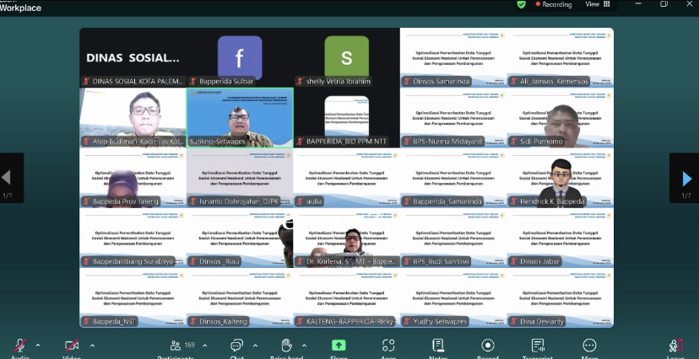The height and width of the screenshot is (359, 699).
Task: Click the Leave meeting icon
Action: pyautogui.click(x=675, y=346)
